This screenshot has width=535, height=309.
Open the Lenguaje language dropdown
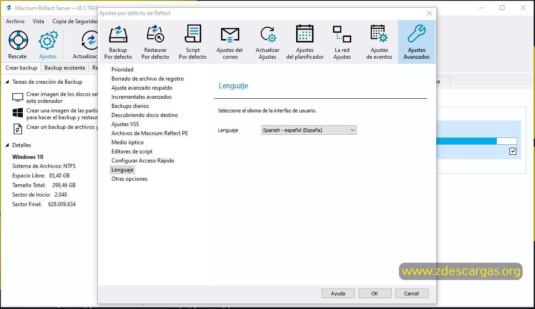309,130
